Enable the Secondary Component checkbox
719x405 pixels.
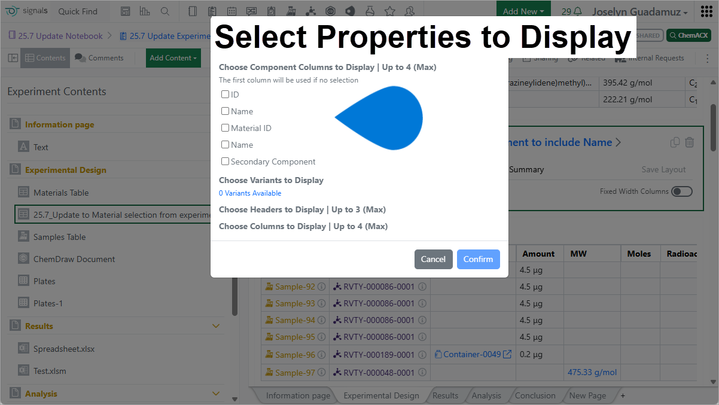[225, 162]
